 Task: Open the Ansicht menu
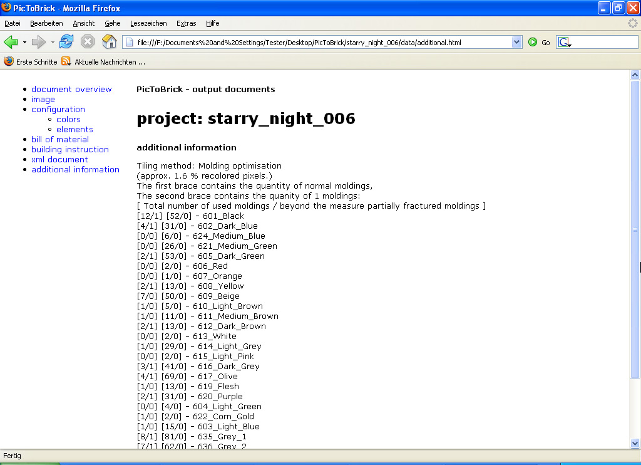(x=83, y=23)
